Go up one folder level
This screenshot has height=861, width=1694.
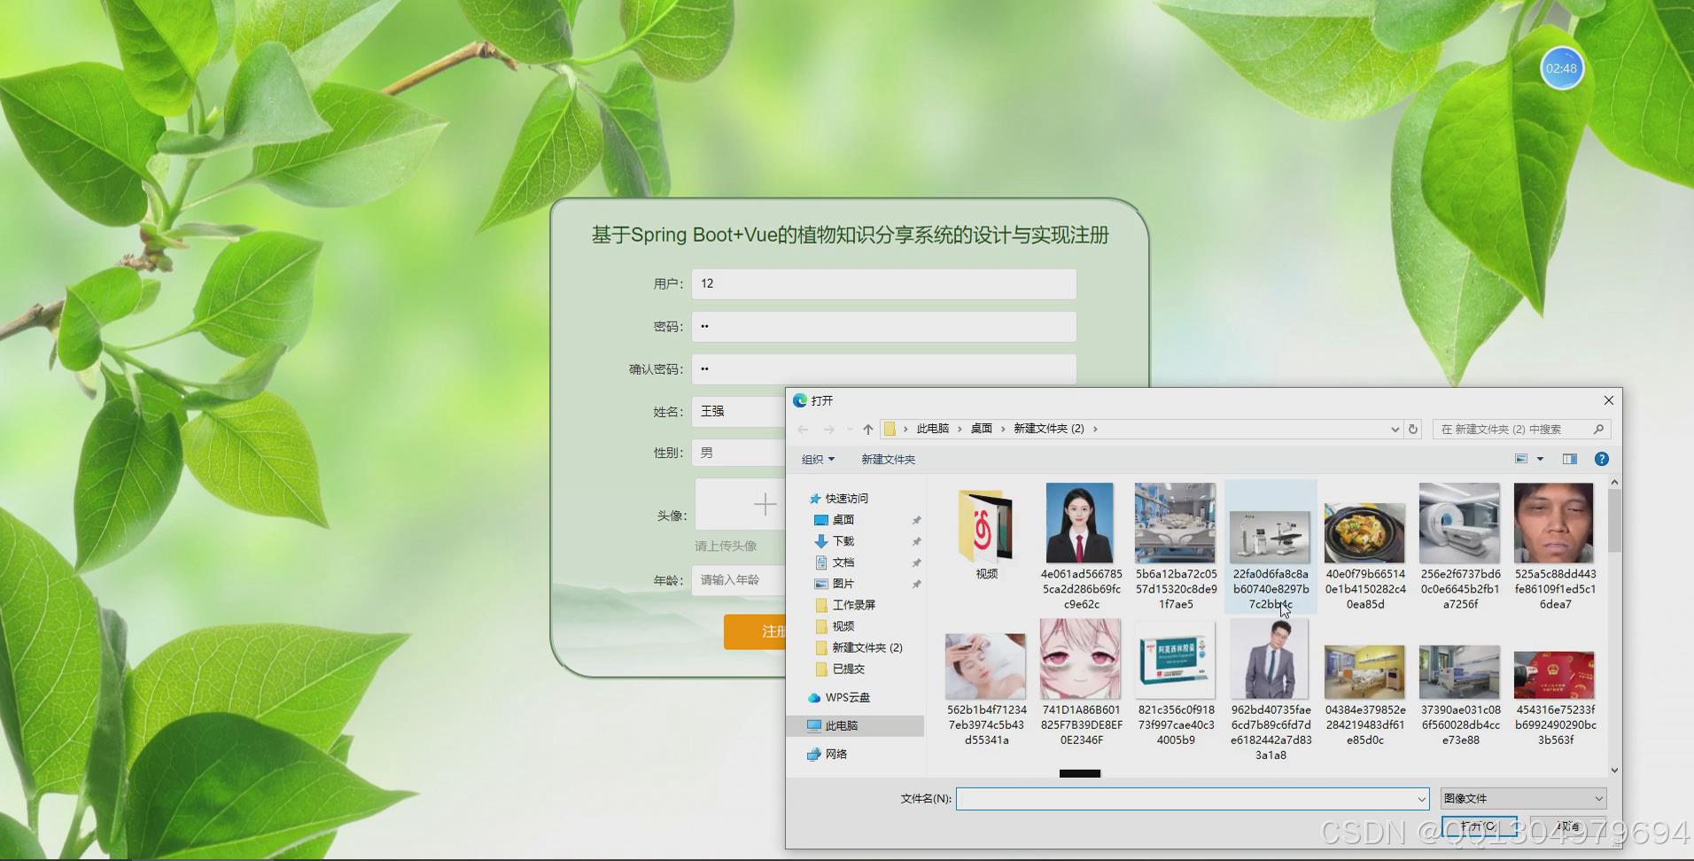(x=868, y=430)
